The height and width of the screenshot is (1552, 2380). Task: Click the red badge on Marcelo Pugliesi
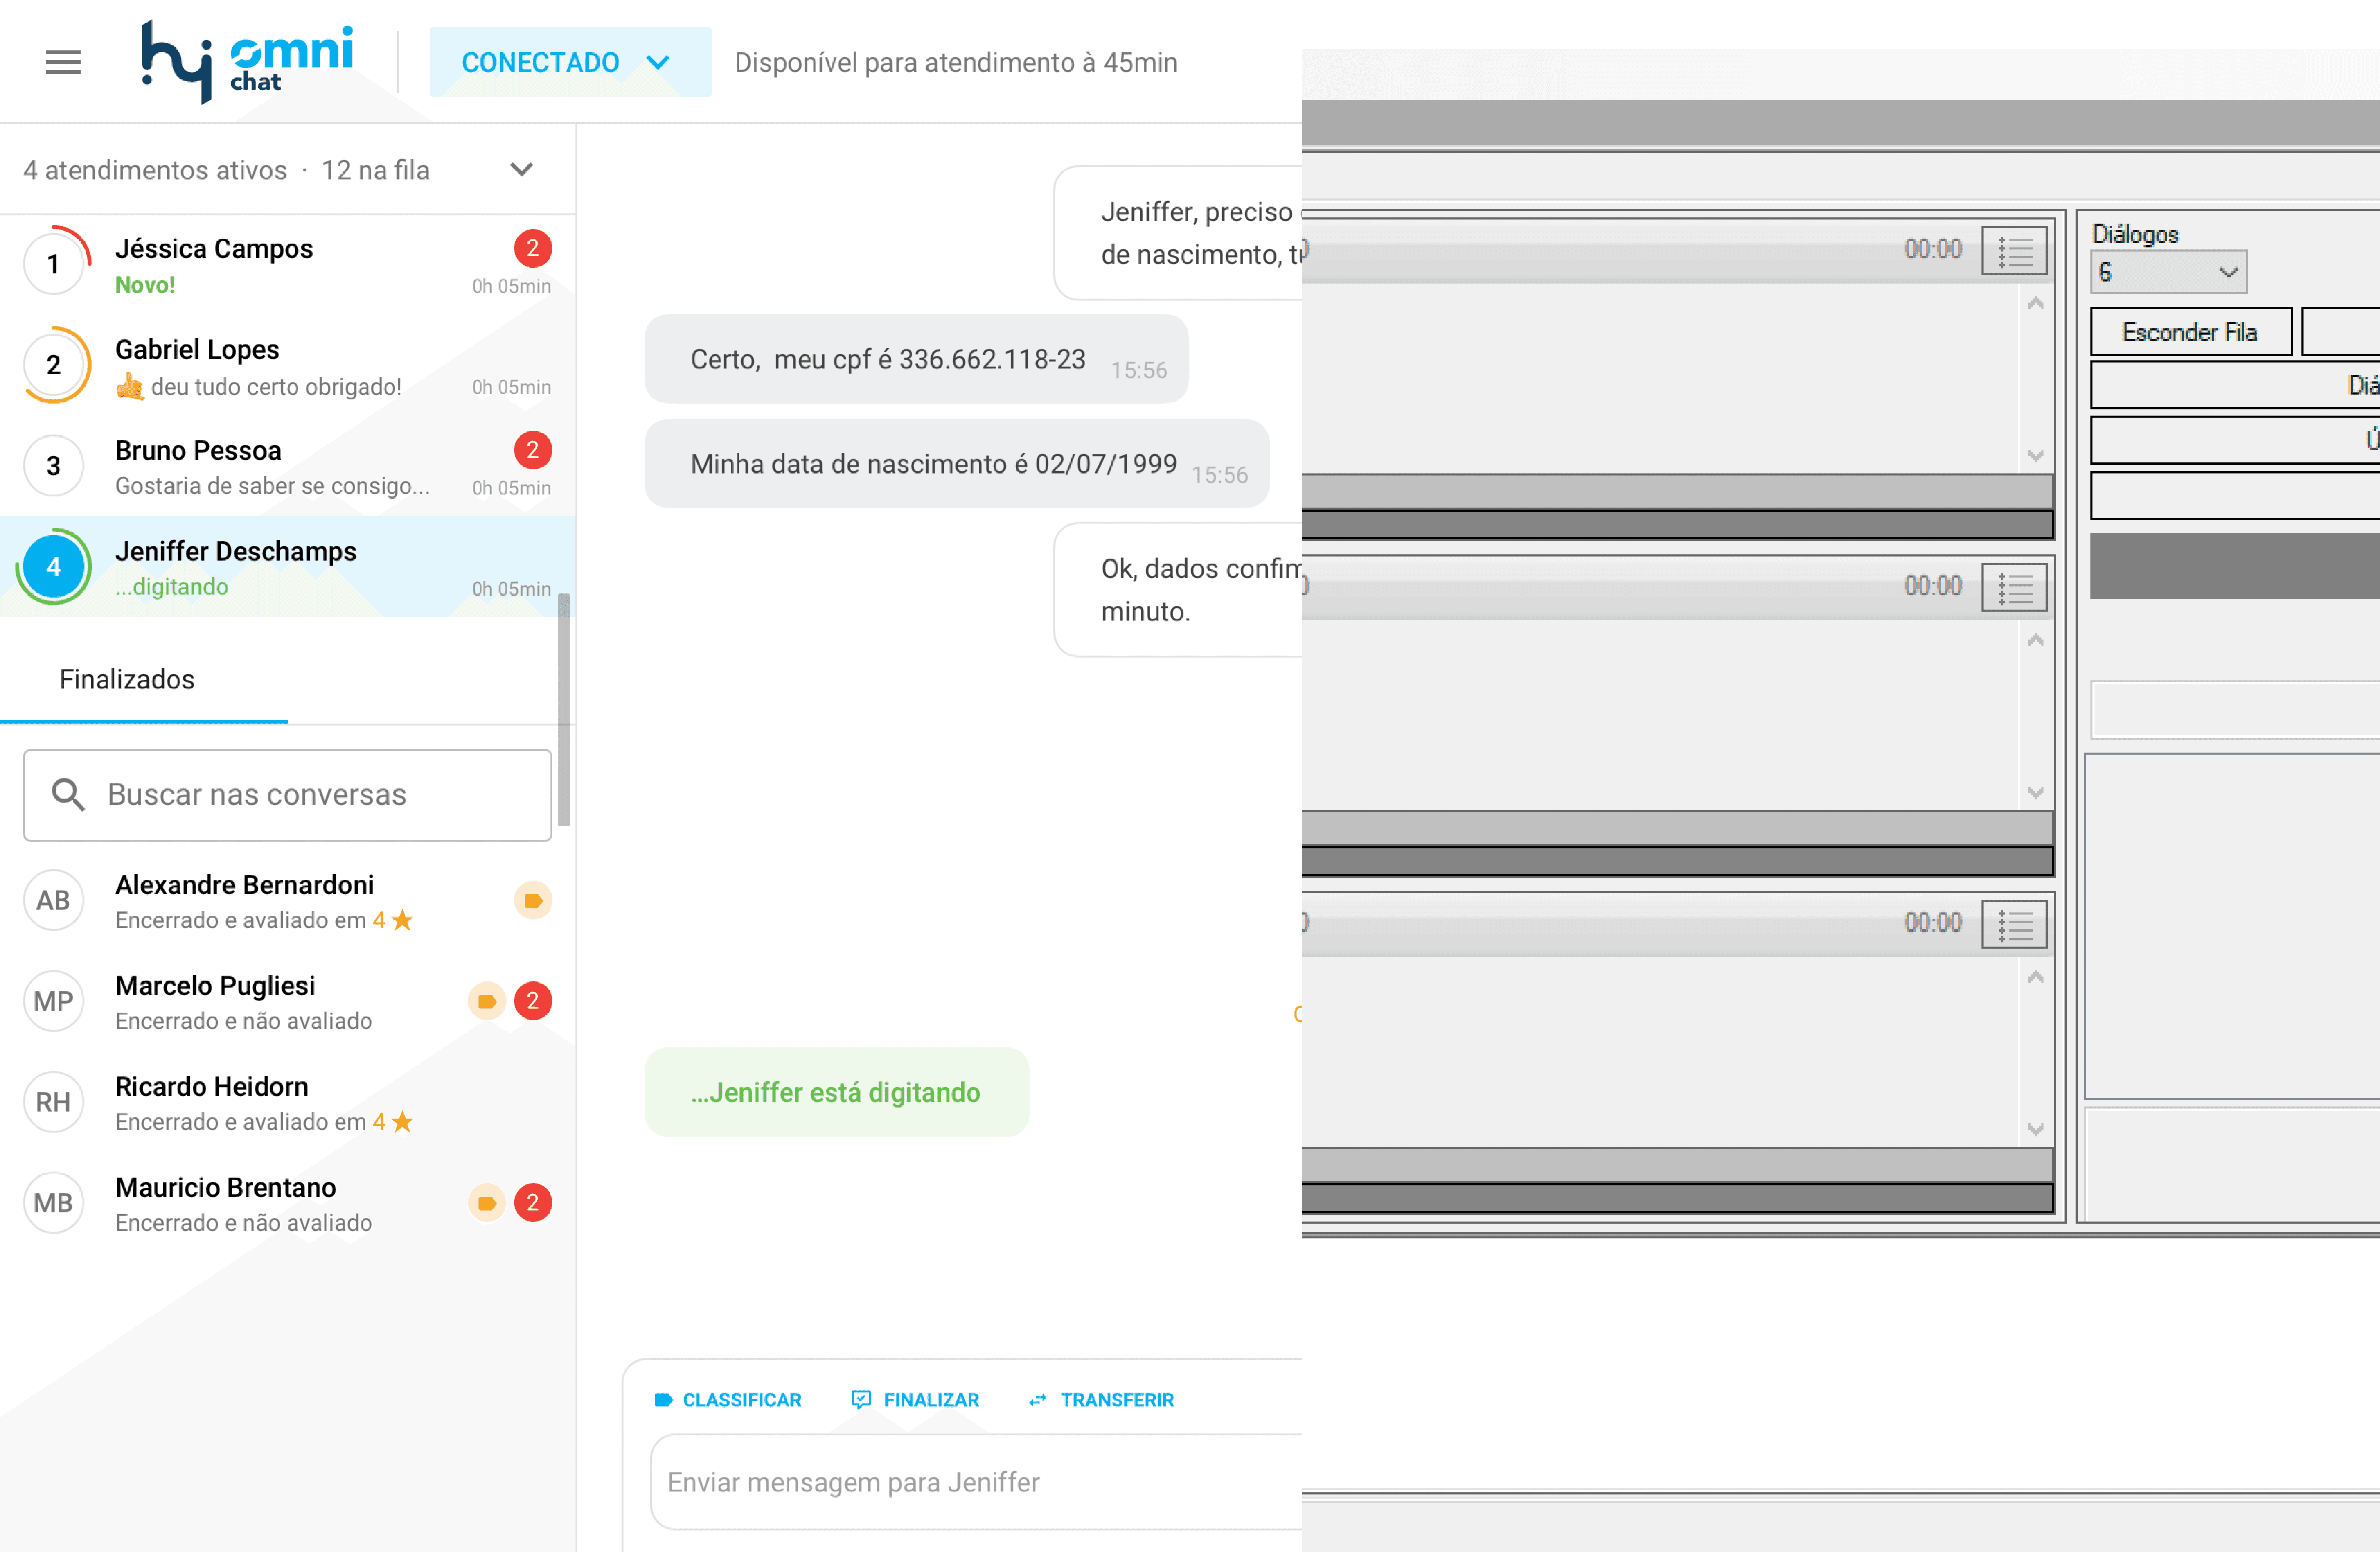tap(533, 1001)
